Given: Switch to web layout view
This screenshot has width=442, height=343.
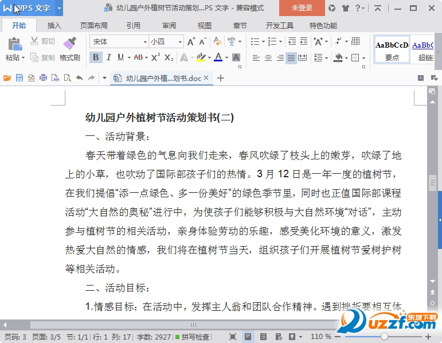Looking at the screenshot, I should coord(279,337).
